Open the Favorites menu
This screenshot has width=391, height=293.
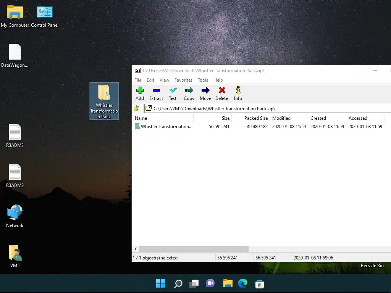coord(183,80)
